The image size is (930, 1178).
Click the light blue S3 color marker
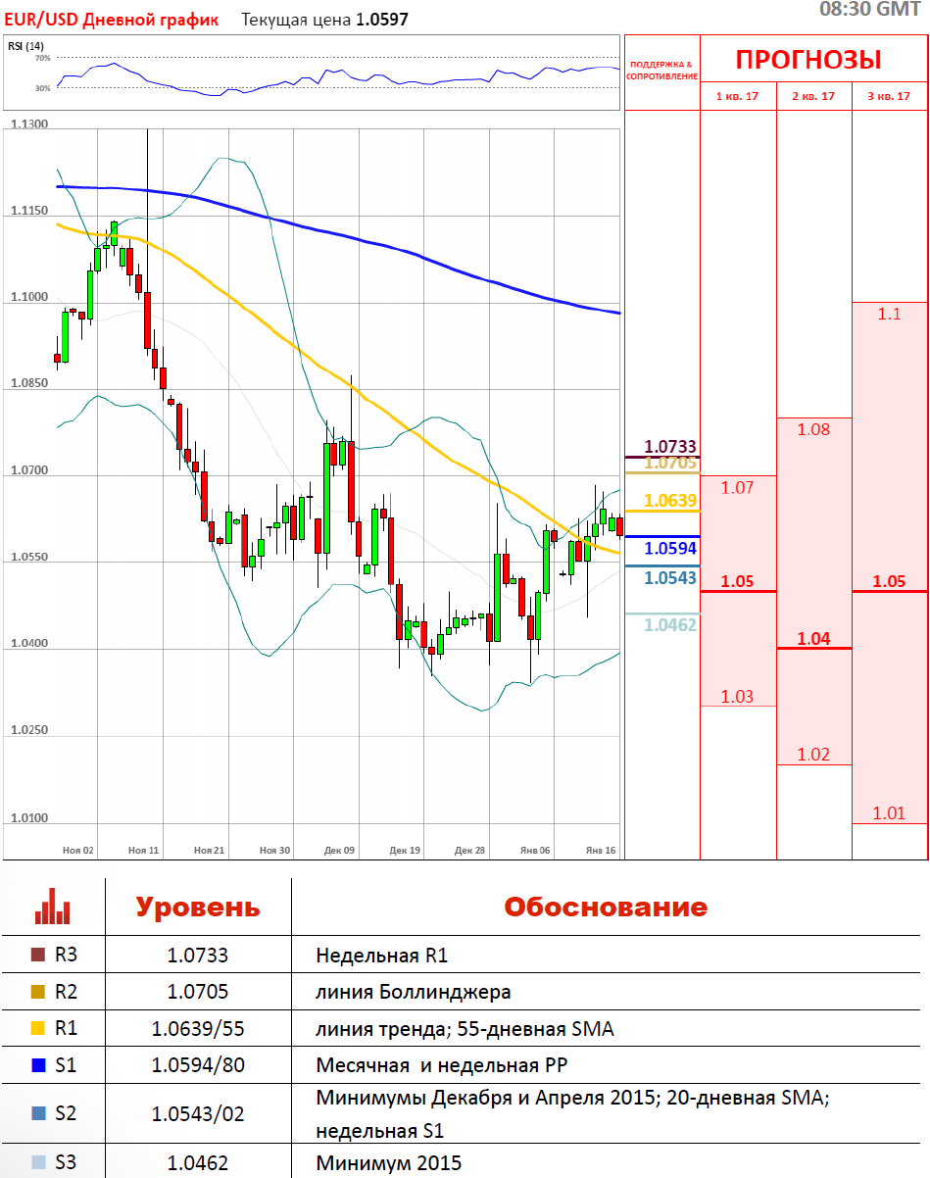(x=38, y=1163)
